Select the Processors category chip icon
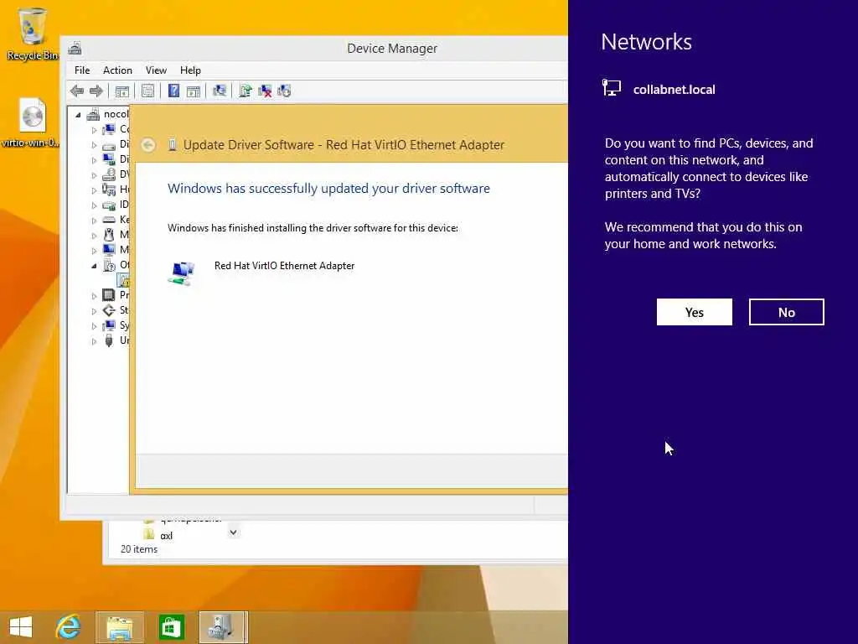Viewport: 858px width, 644px height. coord(109,295)
